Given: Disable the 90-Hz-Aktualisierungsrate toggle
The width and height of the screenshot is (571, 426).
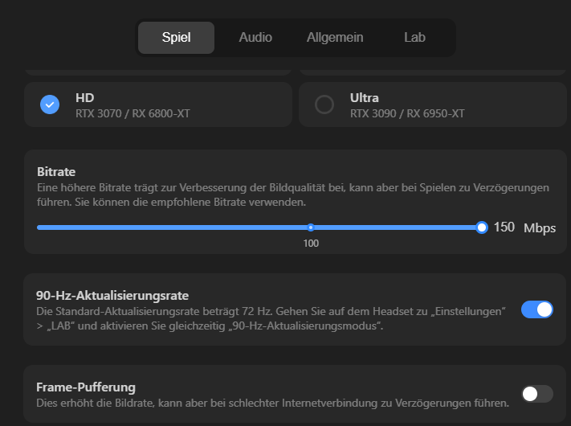Looking at the screenshot, I should [537, 309].
